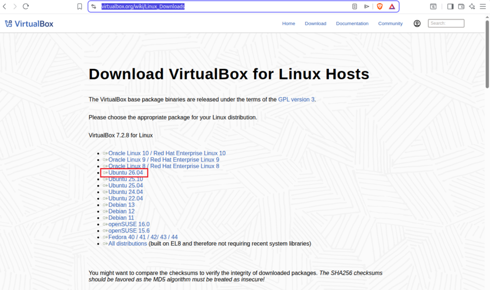Download the Ubuntu 22.04 package
490x290 pixels.
[125, 199]
